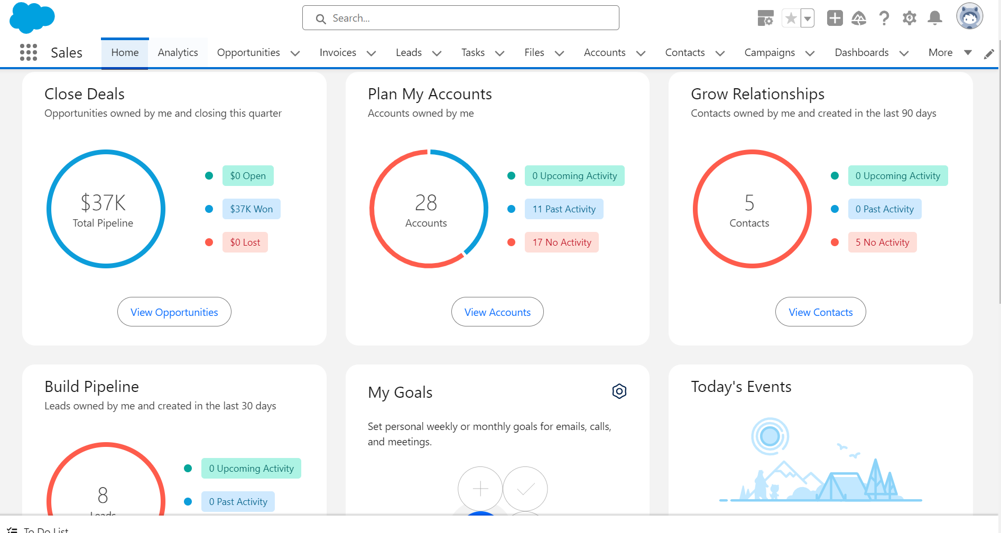The width and height of the screenshot is (1001, 533).
Task: Open the Dashboards tab
Action: [861, 52]
